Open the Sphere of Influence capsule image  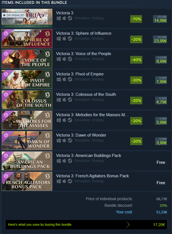[x=27, y=39]
